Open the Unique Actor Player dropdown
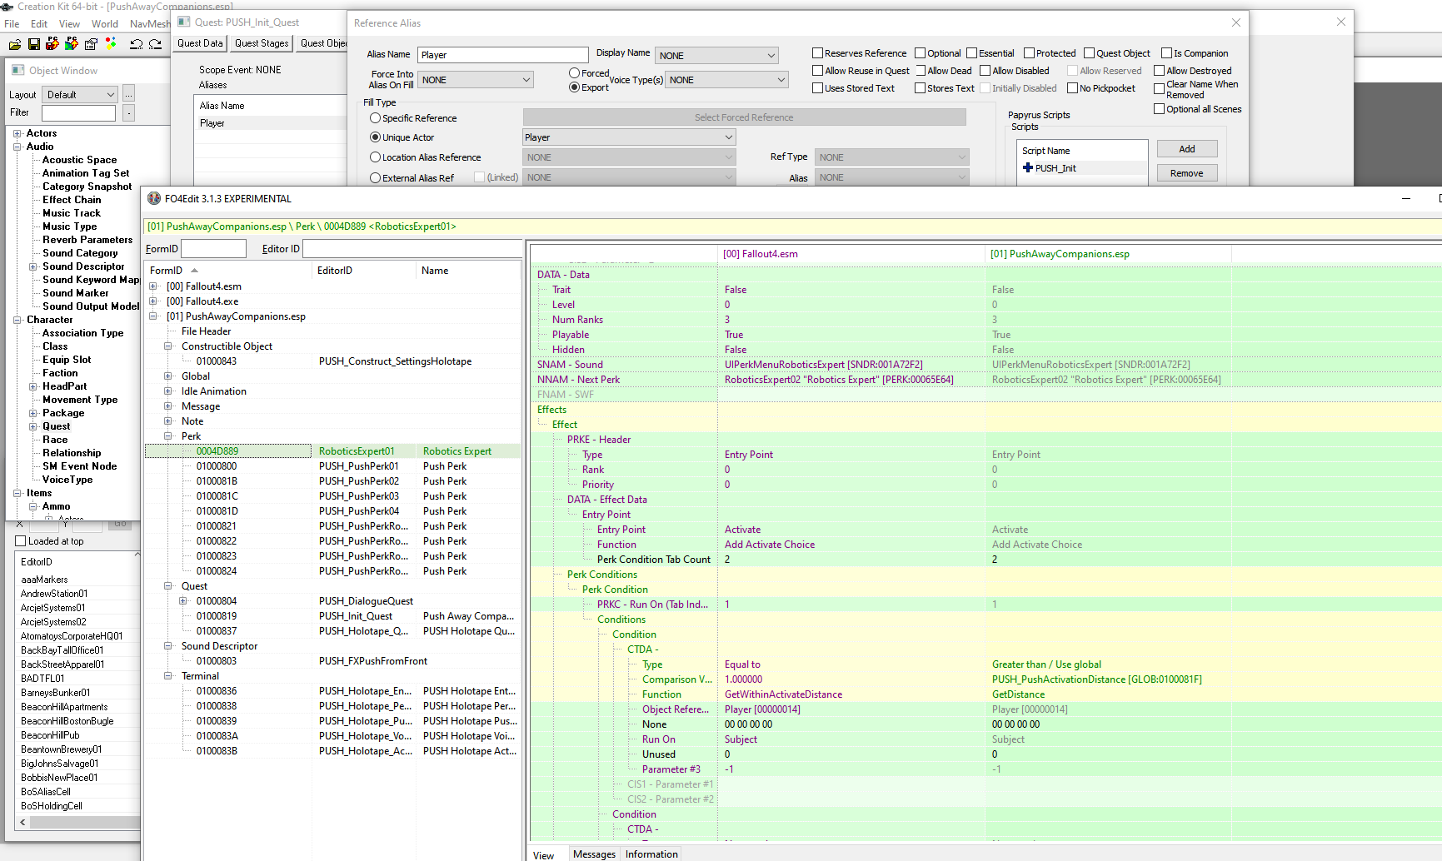The image size is (1442, 861). [629, 137]
